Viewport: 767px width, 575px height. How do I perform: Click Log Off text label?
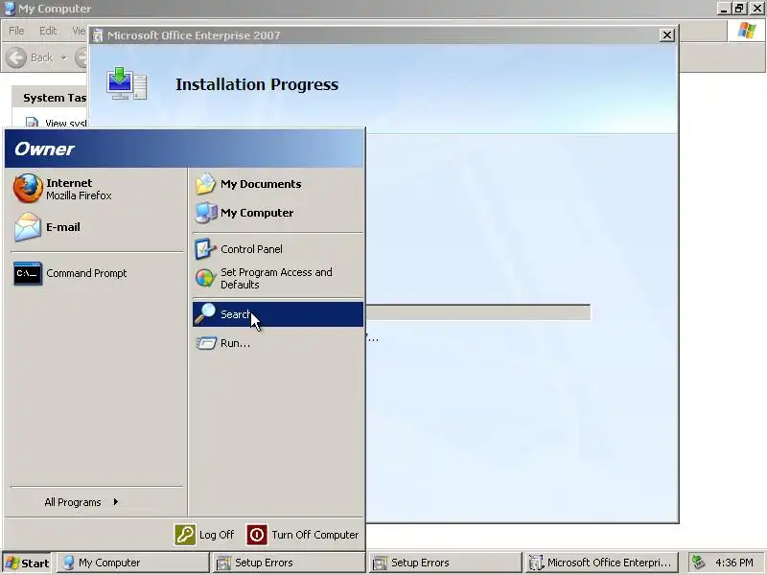click(217, 535)
